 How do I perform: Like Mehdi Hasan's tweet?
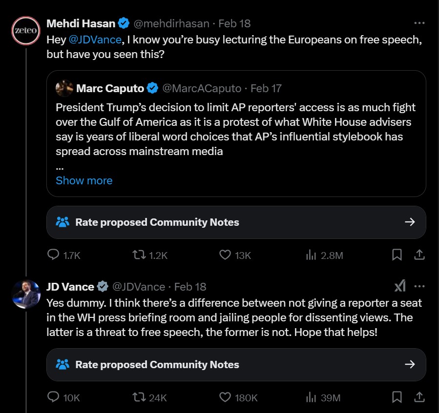click(x=224, y=255)
